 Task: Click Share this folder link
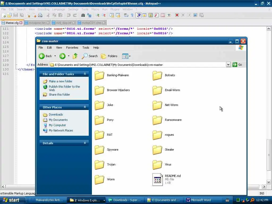coord(59,95)
